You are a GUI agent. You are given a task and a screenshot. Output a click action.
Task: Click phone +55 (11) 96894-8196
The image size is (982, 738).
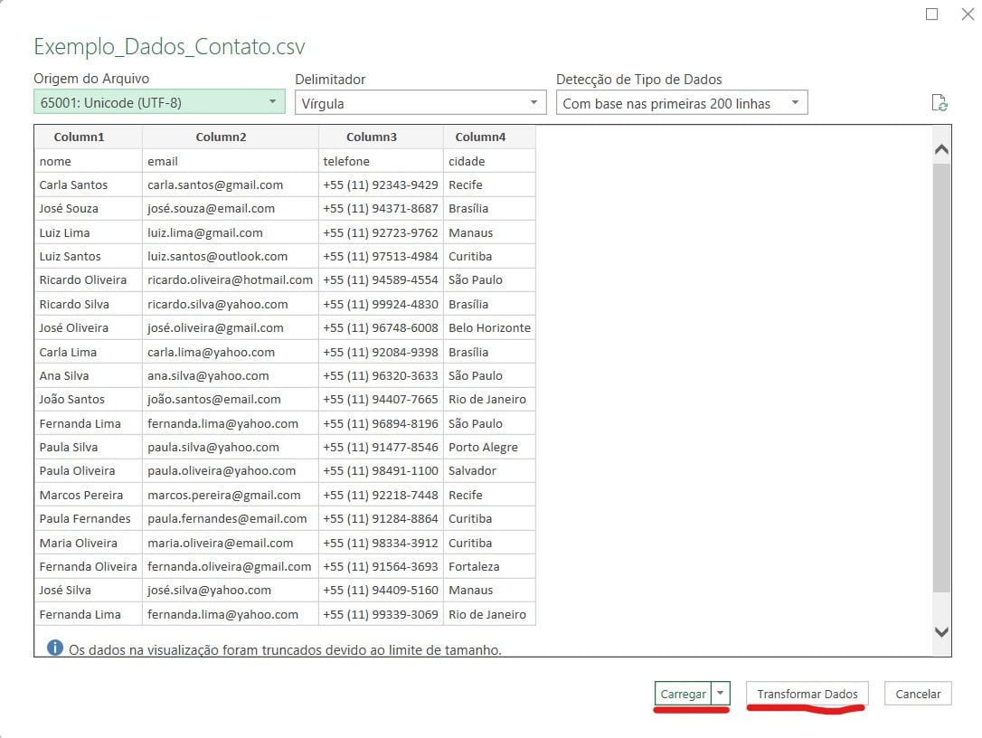tap(381, 423)
